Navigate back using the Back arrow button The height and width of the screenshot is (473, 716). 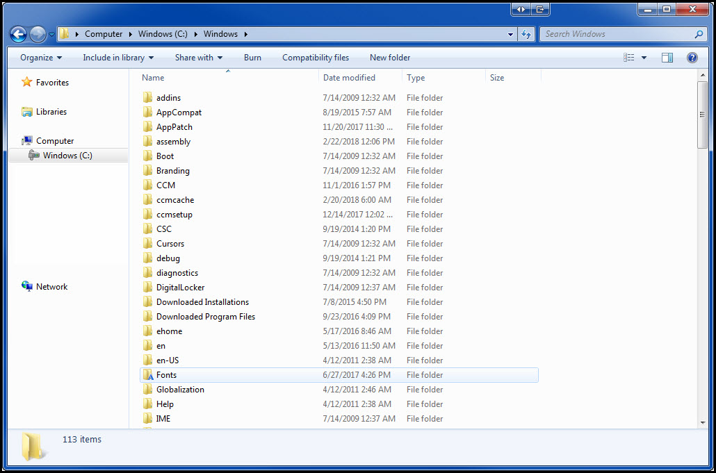(18, 33)
